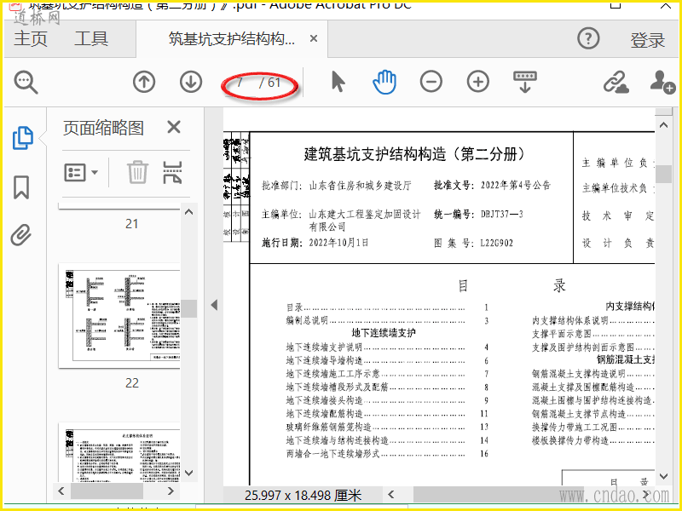Share a link to the file
This screenshot has height=511, width=682.
tap(616, 82)
